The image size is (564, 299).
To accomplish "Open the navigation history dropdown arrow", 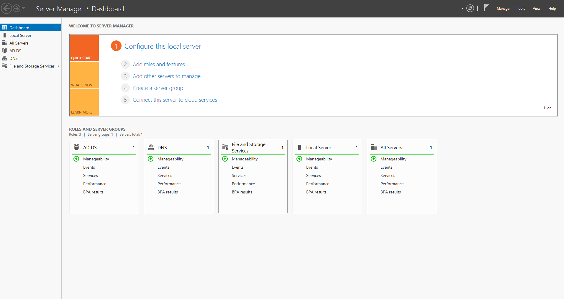I will [24, 8].
